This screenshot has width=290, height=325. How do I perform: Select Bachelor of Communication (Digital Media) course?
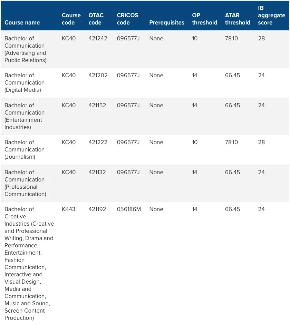(x=25, y=83)
